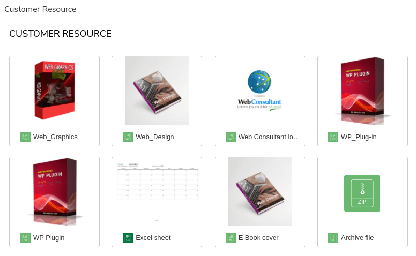Click the image icon beside WP_Plug-in label
This screenshot has height=256, width=416.
point(333,137)
